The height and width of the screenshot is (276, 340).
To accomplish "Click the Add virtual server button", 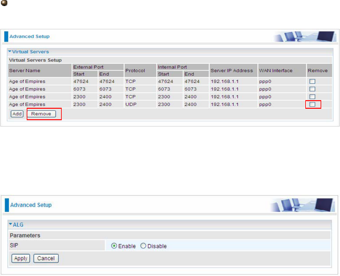I will pos(17,114).
